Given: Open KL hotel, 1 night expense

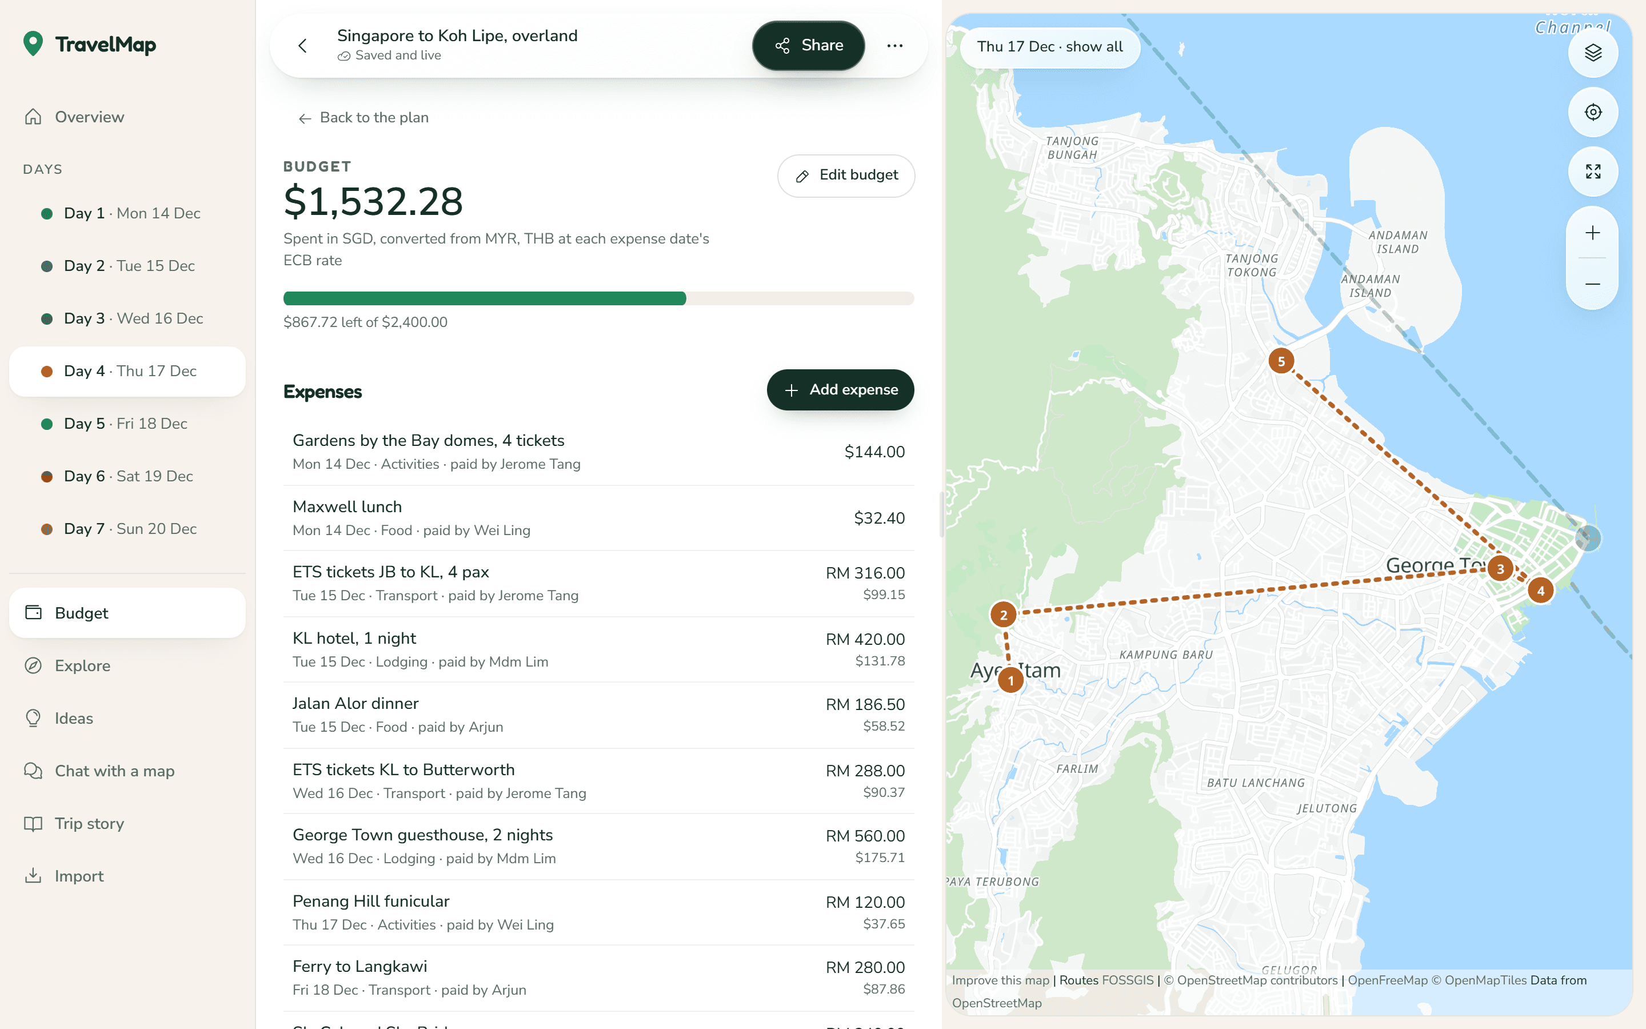Looking at the screenshot, I should coord(598,649).
